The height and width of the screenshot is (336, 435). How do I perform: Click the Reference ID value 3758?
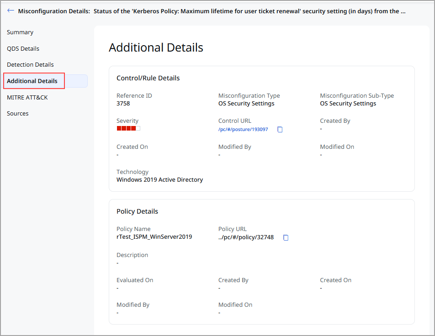click(x=123, y=104)
